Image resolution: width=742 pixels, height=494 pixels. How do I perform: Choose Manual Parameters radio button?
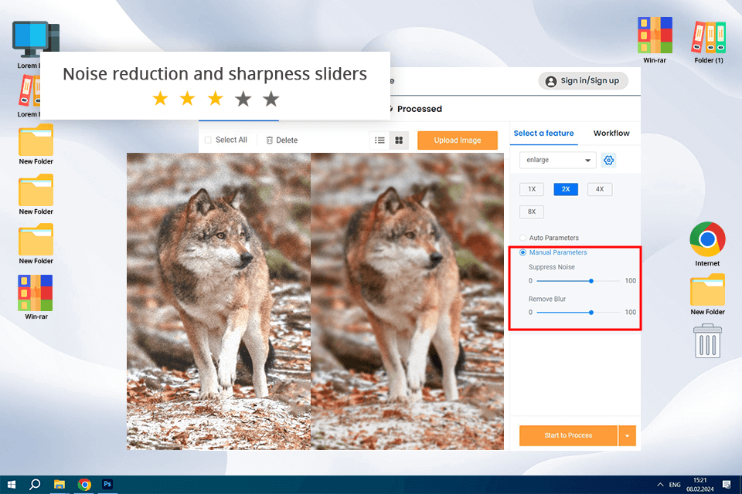[x=522, y=252]
